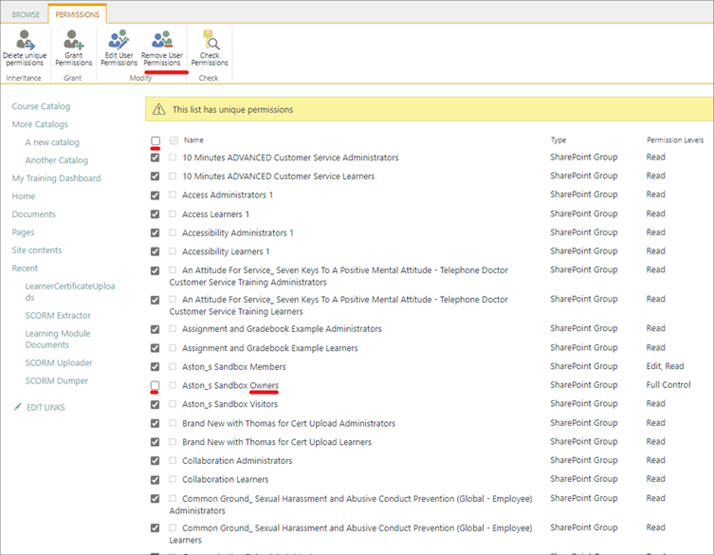Uncheck the Access Administrators 1 checkbox
Screen dimensions: 714x555
click(156, 194)
